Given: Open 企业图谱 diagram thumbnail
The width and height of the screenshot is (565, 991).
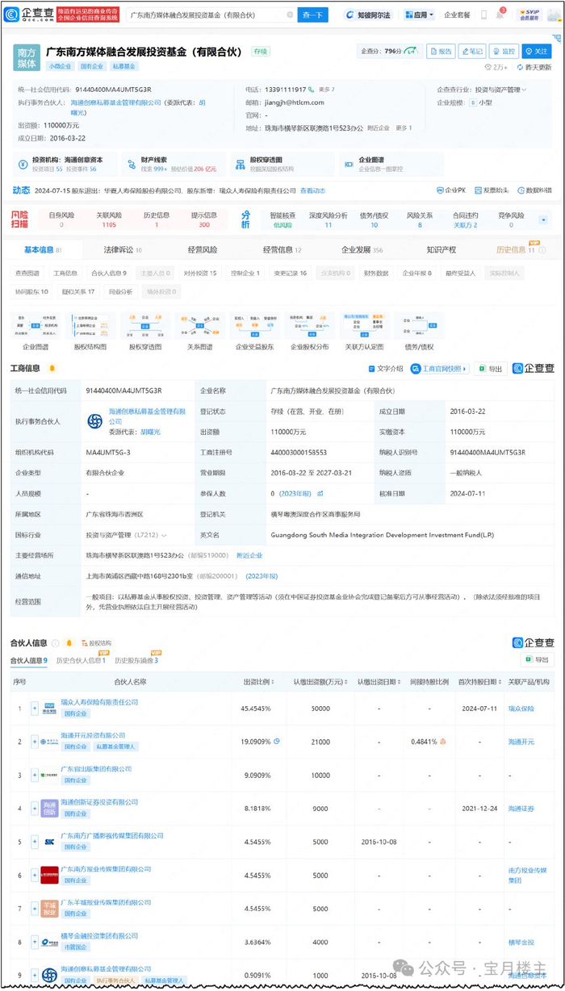Looking at the screenshot, I should 35,326.
